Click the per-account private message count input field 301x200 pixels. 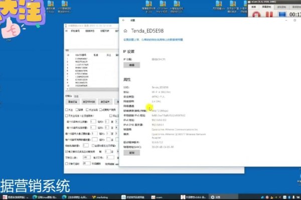[x=93, y=127]
